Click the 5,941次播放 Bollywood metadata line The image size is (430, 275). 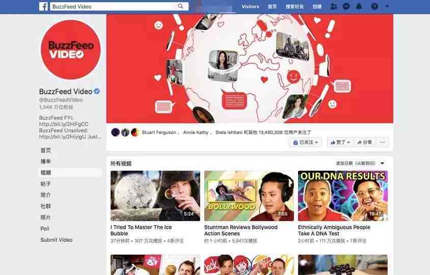coord(231,241)
